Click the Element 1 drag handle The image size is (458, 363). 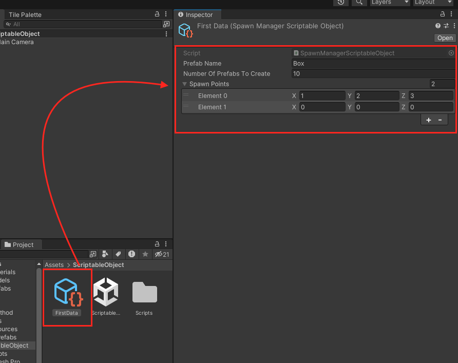[186, 107]
